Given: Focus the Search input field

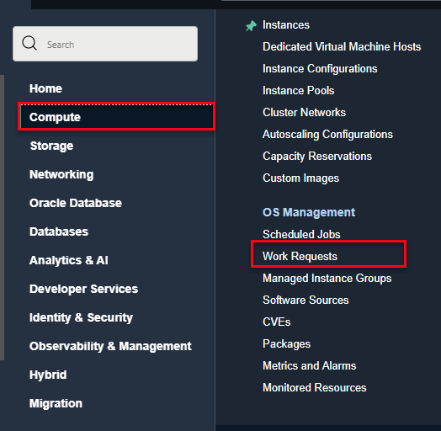Looking at the screenshot, I should (105, 44).
